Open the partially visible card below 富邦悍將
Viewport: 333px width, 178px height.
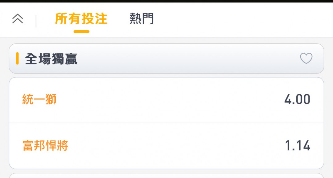tap(166, 176)
